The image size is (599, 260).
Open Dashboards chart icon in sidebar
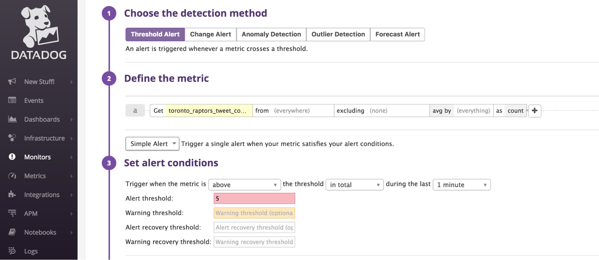coord(12,119)
